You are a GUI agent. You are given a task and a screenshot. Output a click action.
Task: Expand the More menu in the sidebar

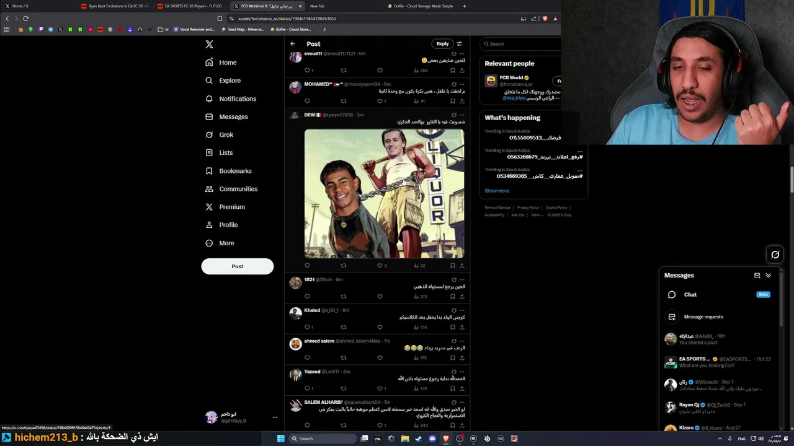tap(219, 243)
